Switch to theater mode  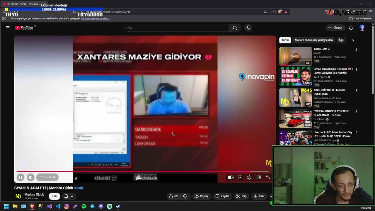[259, 177]
